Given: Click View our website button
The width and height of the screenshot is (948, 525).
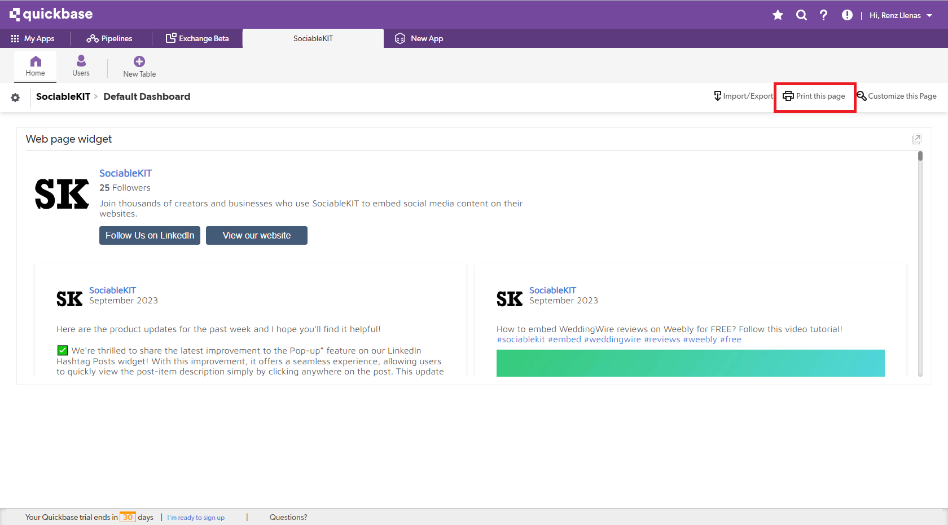Looking at the screenshot, I should coord(257,235).
